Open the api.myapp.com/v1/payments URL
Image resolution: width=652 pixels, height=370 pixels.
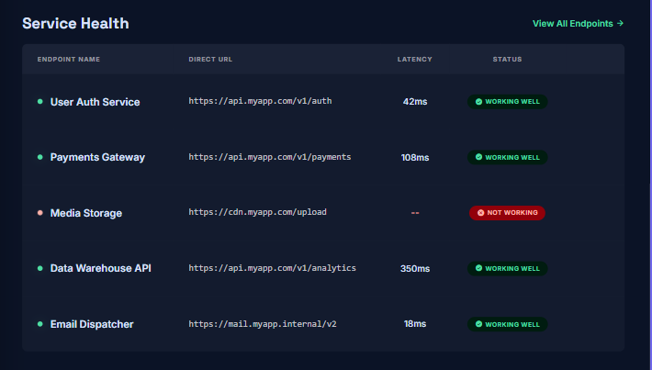(x=270, y=157)
